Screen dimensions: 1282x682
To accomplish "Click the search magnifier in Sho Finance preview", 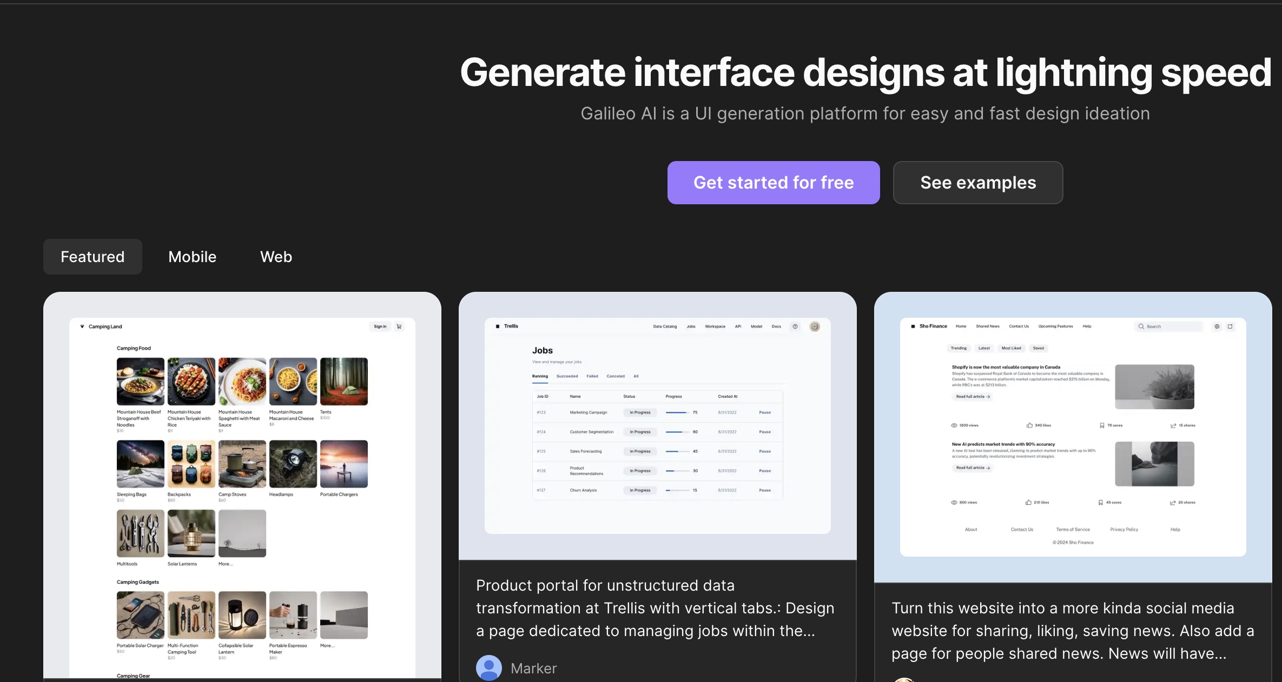I will point(1141,326).
